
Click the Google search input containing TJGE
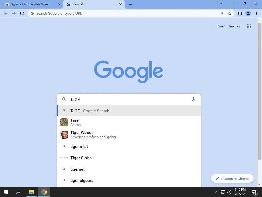click(x=129, y=99)
